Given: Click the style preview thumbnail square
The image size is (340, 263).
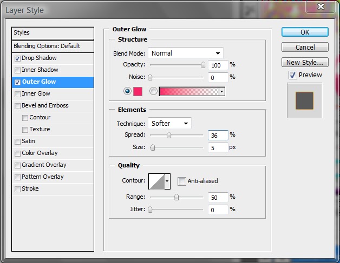Looking at the screenshot, I should pyautogui.click(x=304, y=100).
